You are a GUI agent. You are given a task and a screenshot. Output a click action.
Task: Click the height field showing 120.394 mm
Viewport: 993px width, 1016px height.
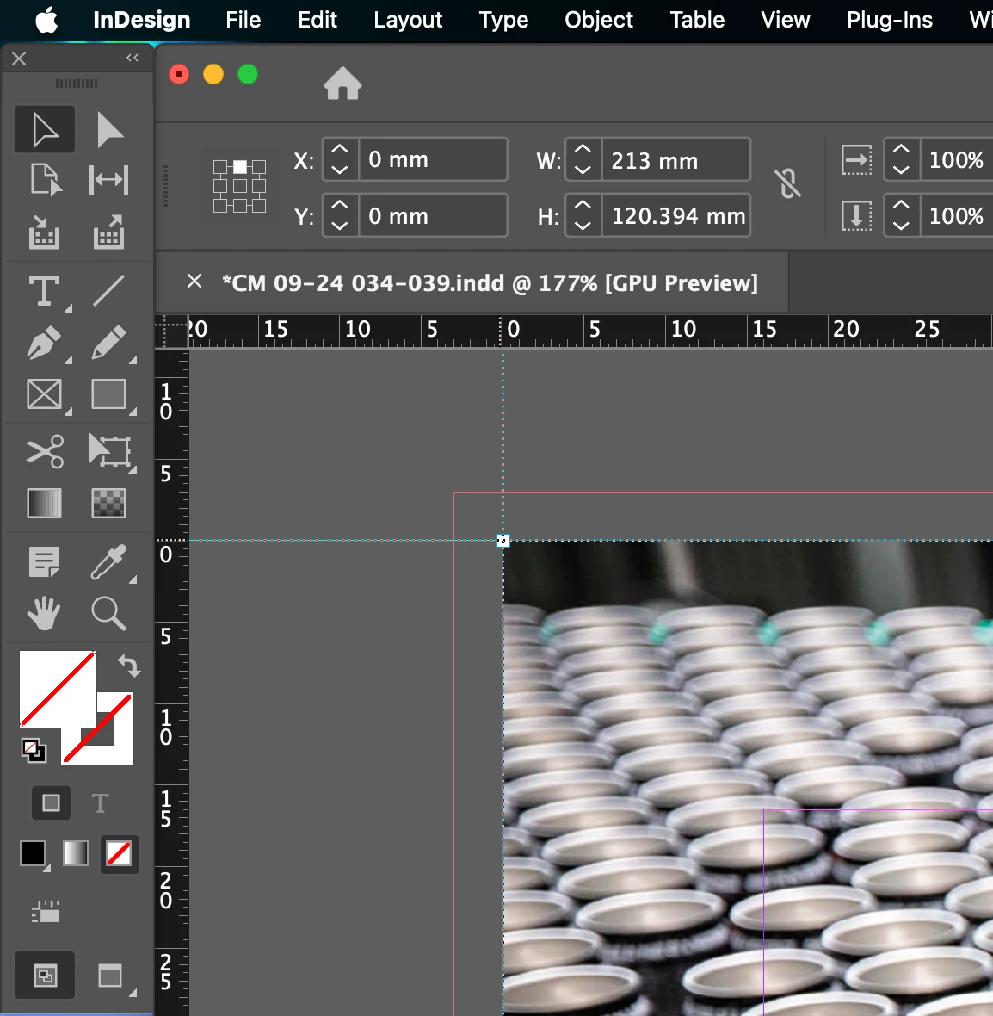pos(675,215)
